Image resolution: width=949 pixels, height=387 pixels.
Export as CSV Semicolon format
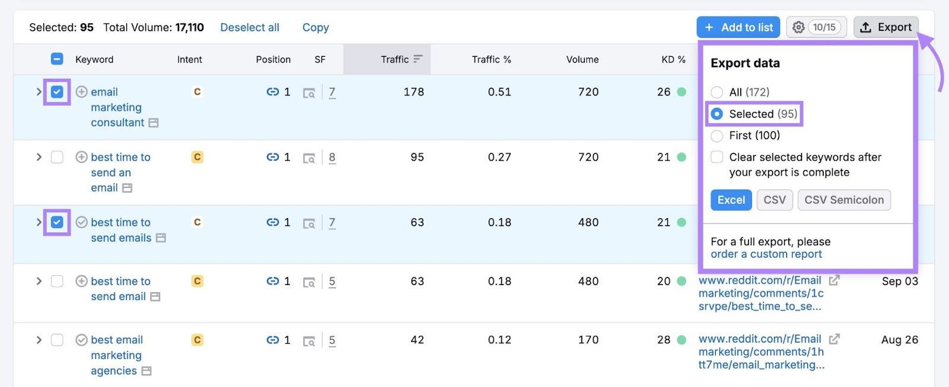(x=843, y=200)
